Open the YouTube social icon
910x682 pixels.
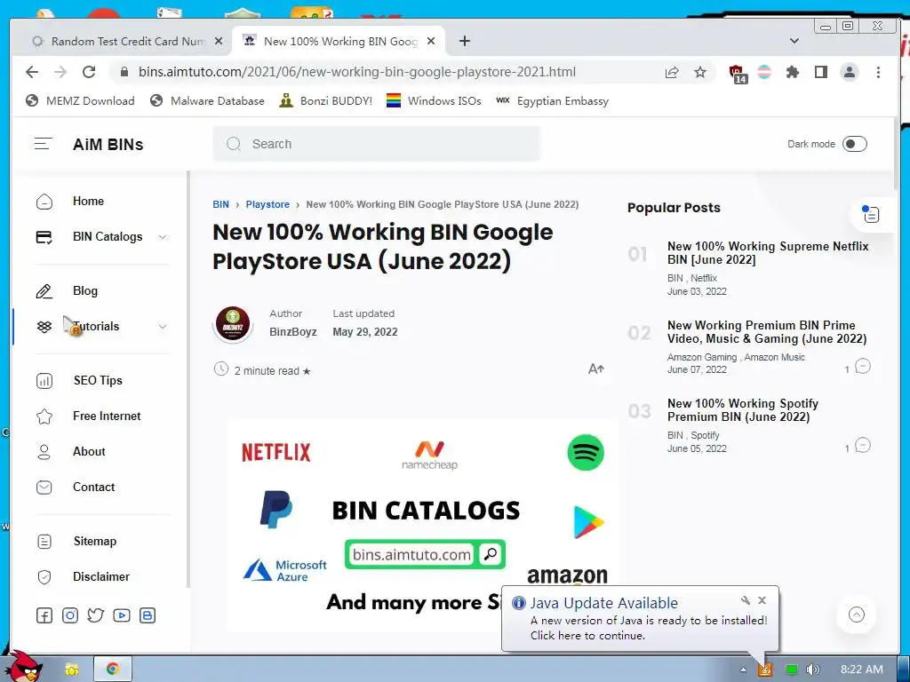coord(121,615)
